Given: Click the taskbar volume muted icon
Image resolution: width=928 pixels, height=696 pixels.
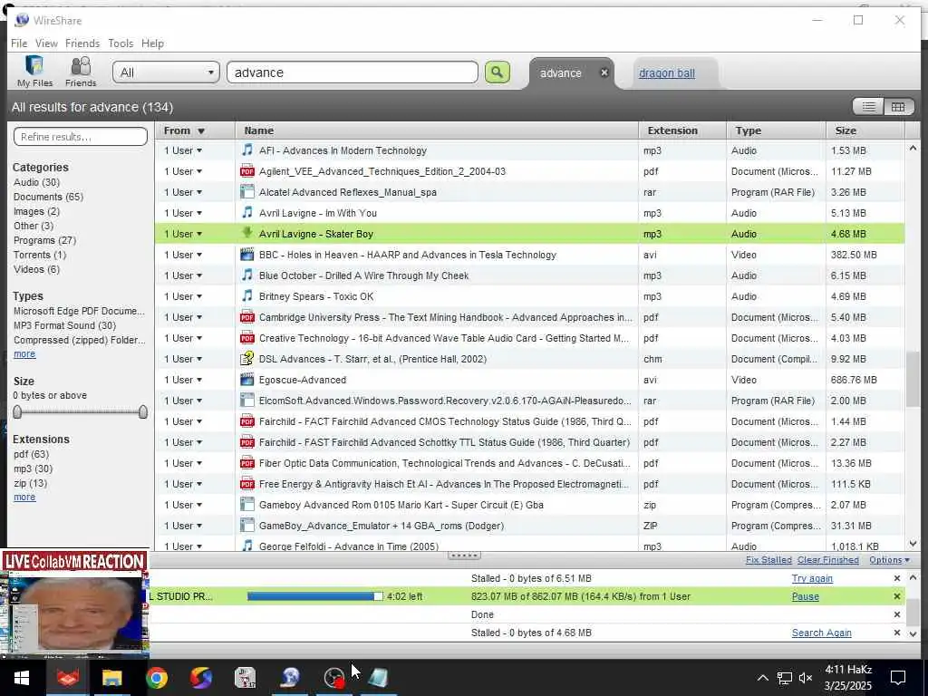Looking at the screenshot, I should 806,678.
